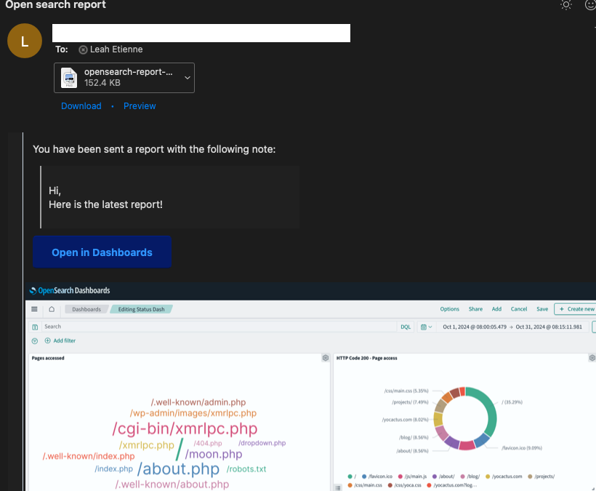Click the /favicon.ico (9.09%) chart label

coord(522,448)
